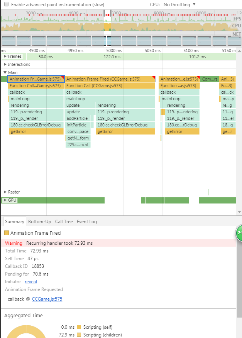Collapse the Main thread track

(5, 72)
